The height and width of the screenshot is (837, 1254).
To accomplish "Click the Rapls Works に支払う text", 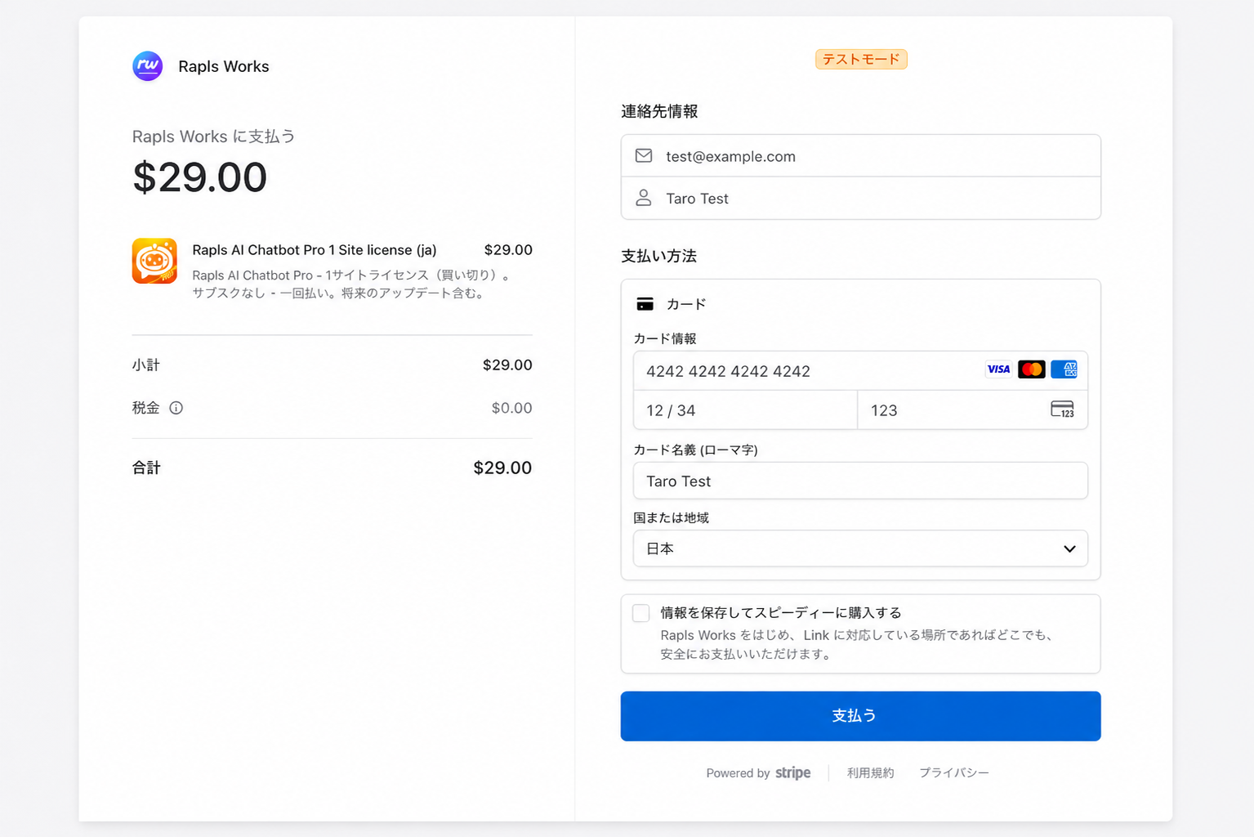I will [214, 137].
